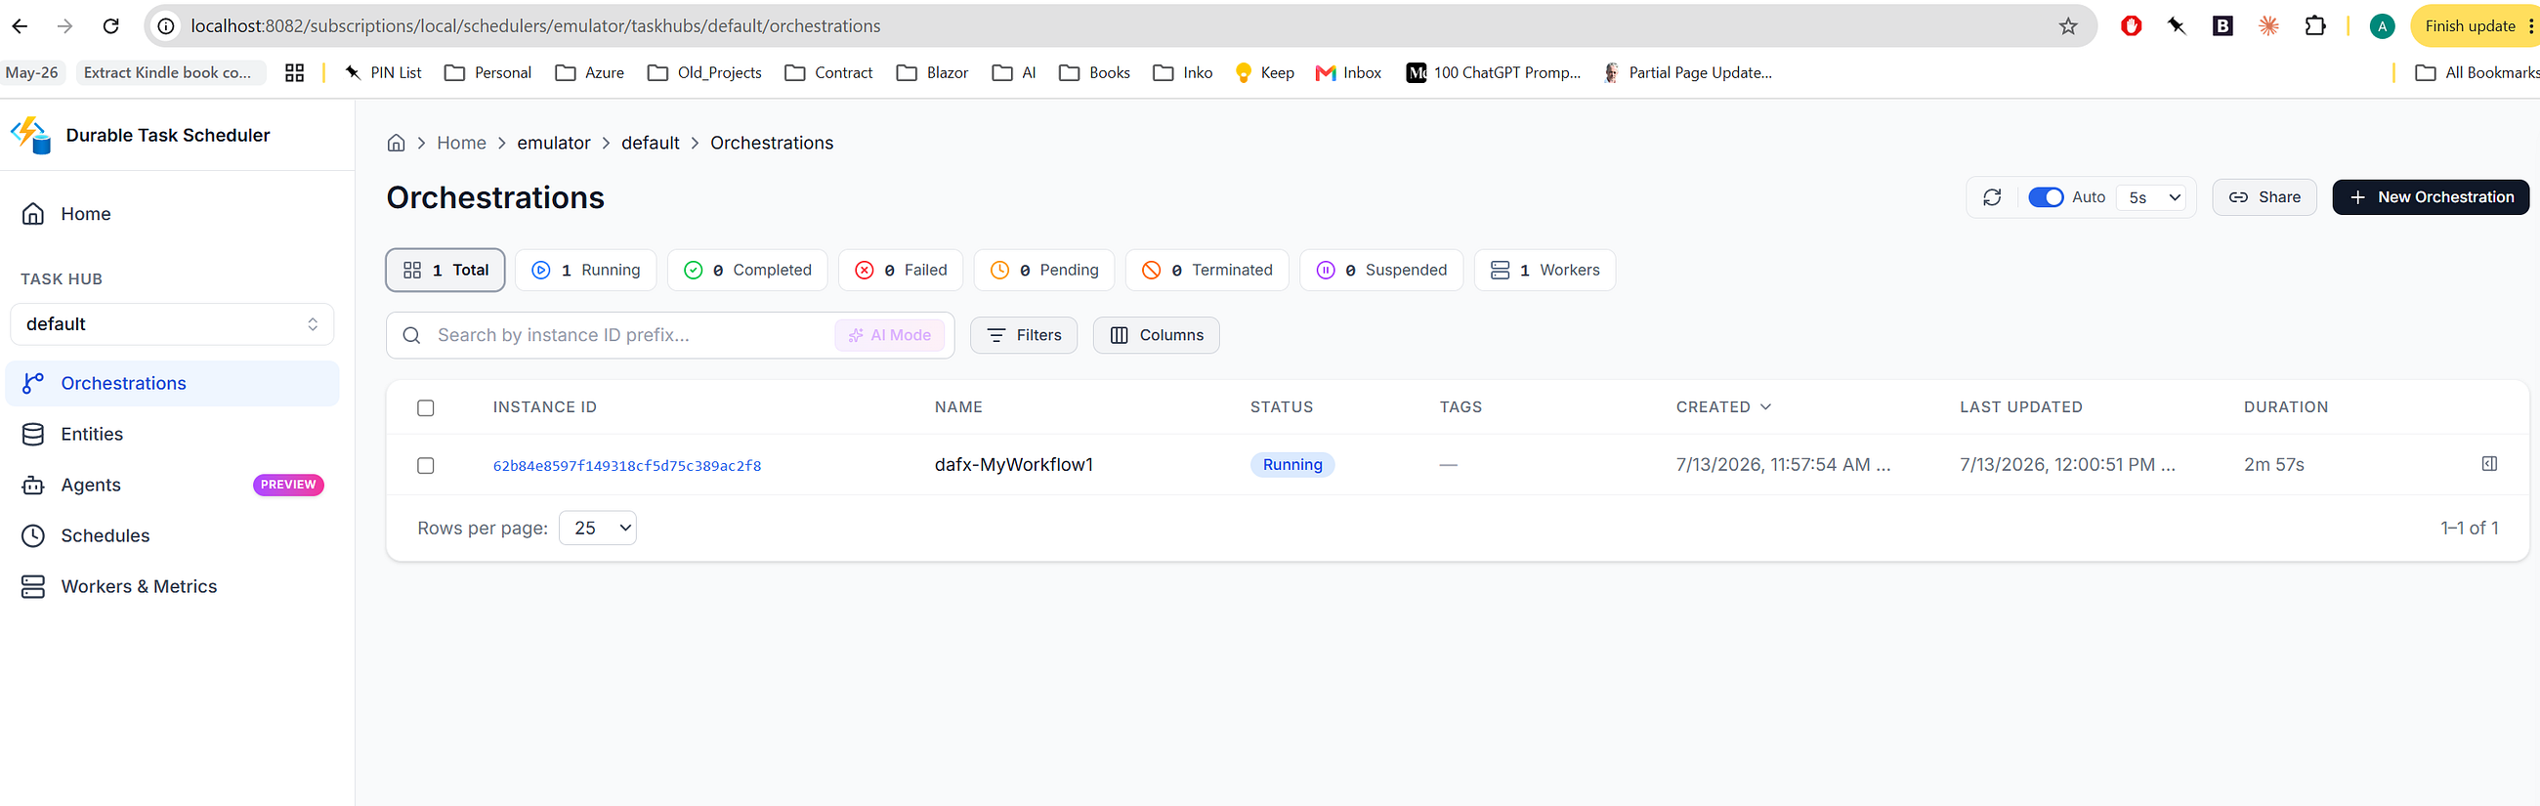Open the Rows per page 25 dropdown
This screenshot has height=806, width=2540.
[598, 528]
